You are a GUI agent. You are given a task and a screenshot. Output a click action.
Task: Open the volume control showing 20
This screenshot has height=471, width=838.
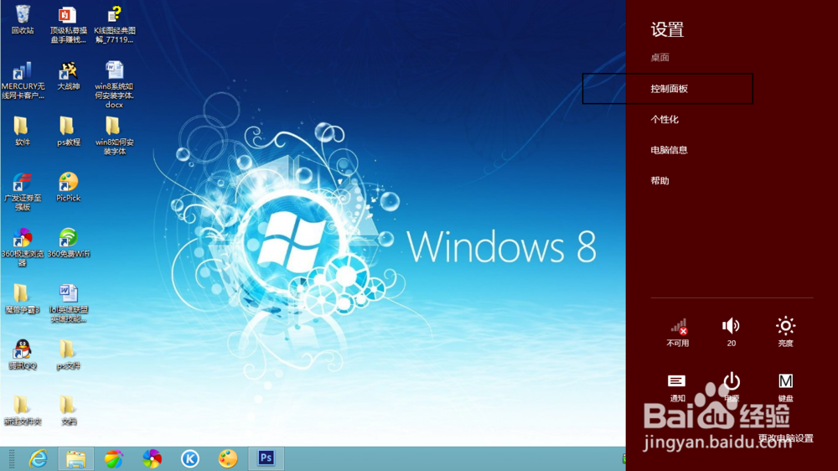click(x=731, y=332)
